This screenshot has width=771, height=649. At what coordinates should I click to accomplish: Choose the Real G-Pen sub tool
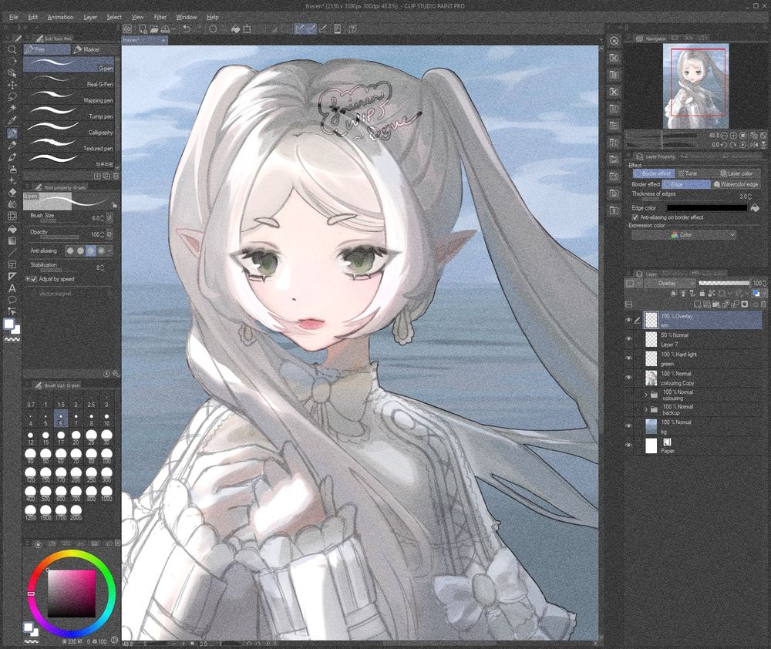pyautogui.click(x=69, y=81)
